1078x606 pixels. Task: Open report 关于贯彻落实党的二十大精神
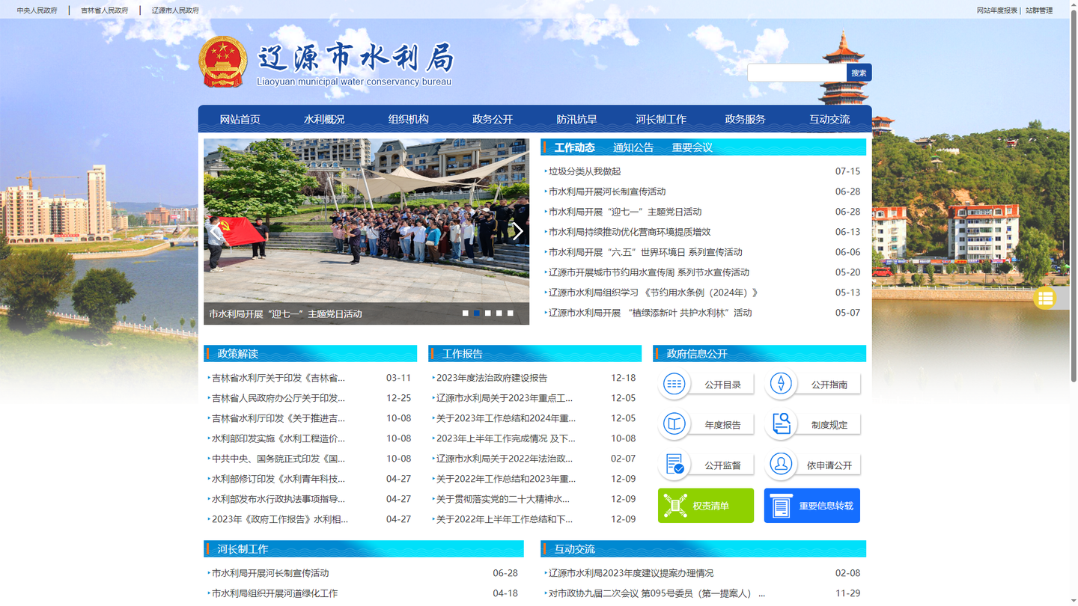coord(503,499)
